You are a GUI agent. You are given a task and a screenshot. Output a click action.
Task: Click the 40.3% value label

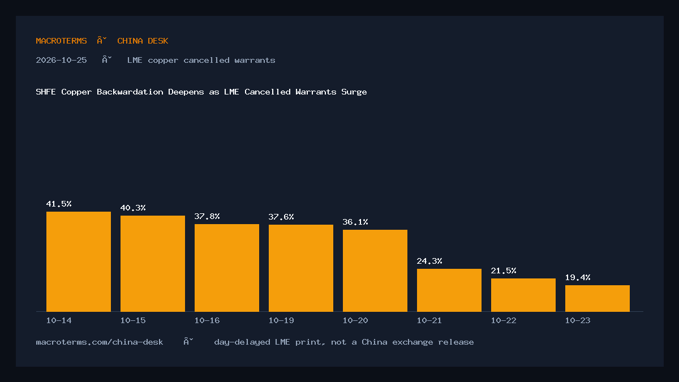pos(133,208)
